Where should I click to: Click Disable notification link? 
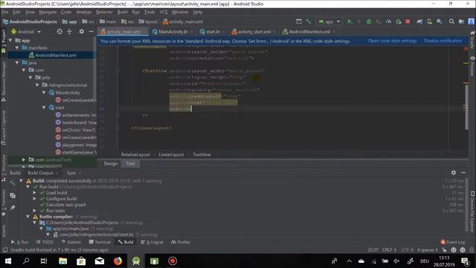pyautogui.click(x=443, y=41)
